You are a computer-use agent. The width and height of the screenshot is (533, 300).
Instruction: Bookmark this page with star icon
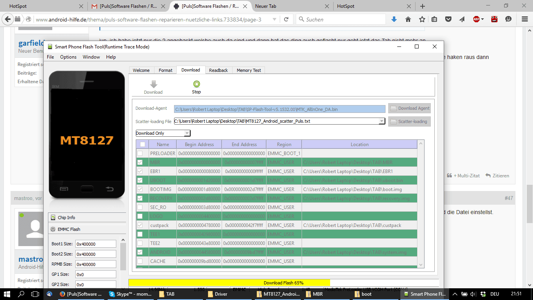422,19
